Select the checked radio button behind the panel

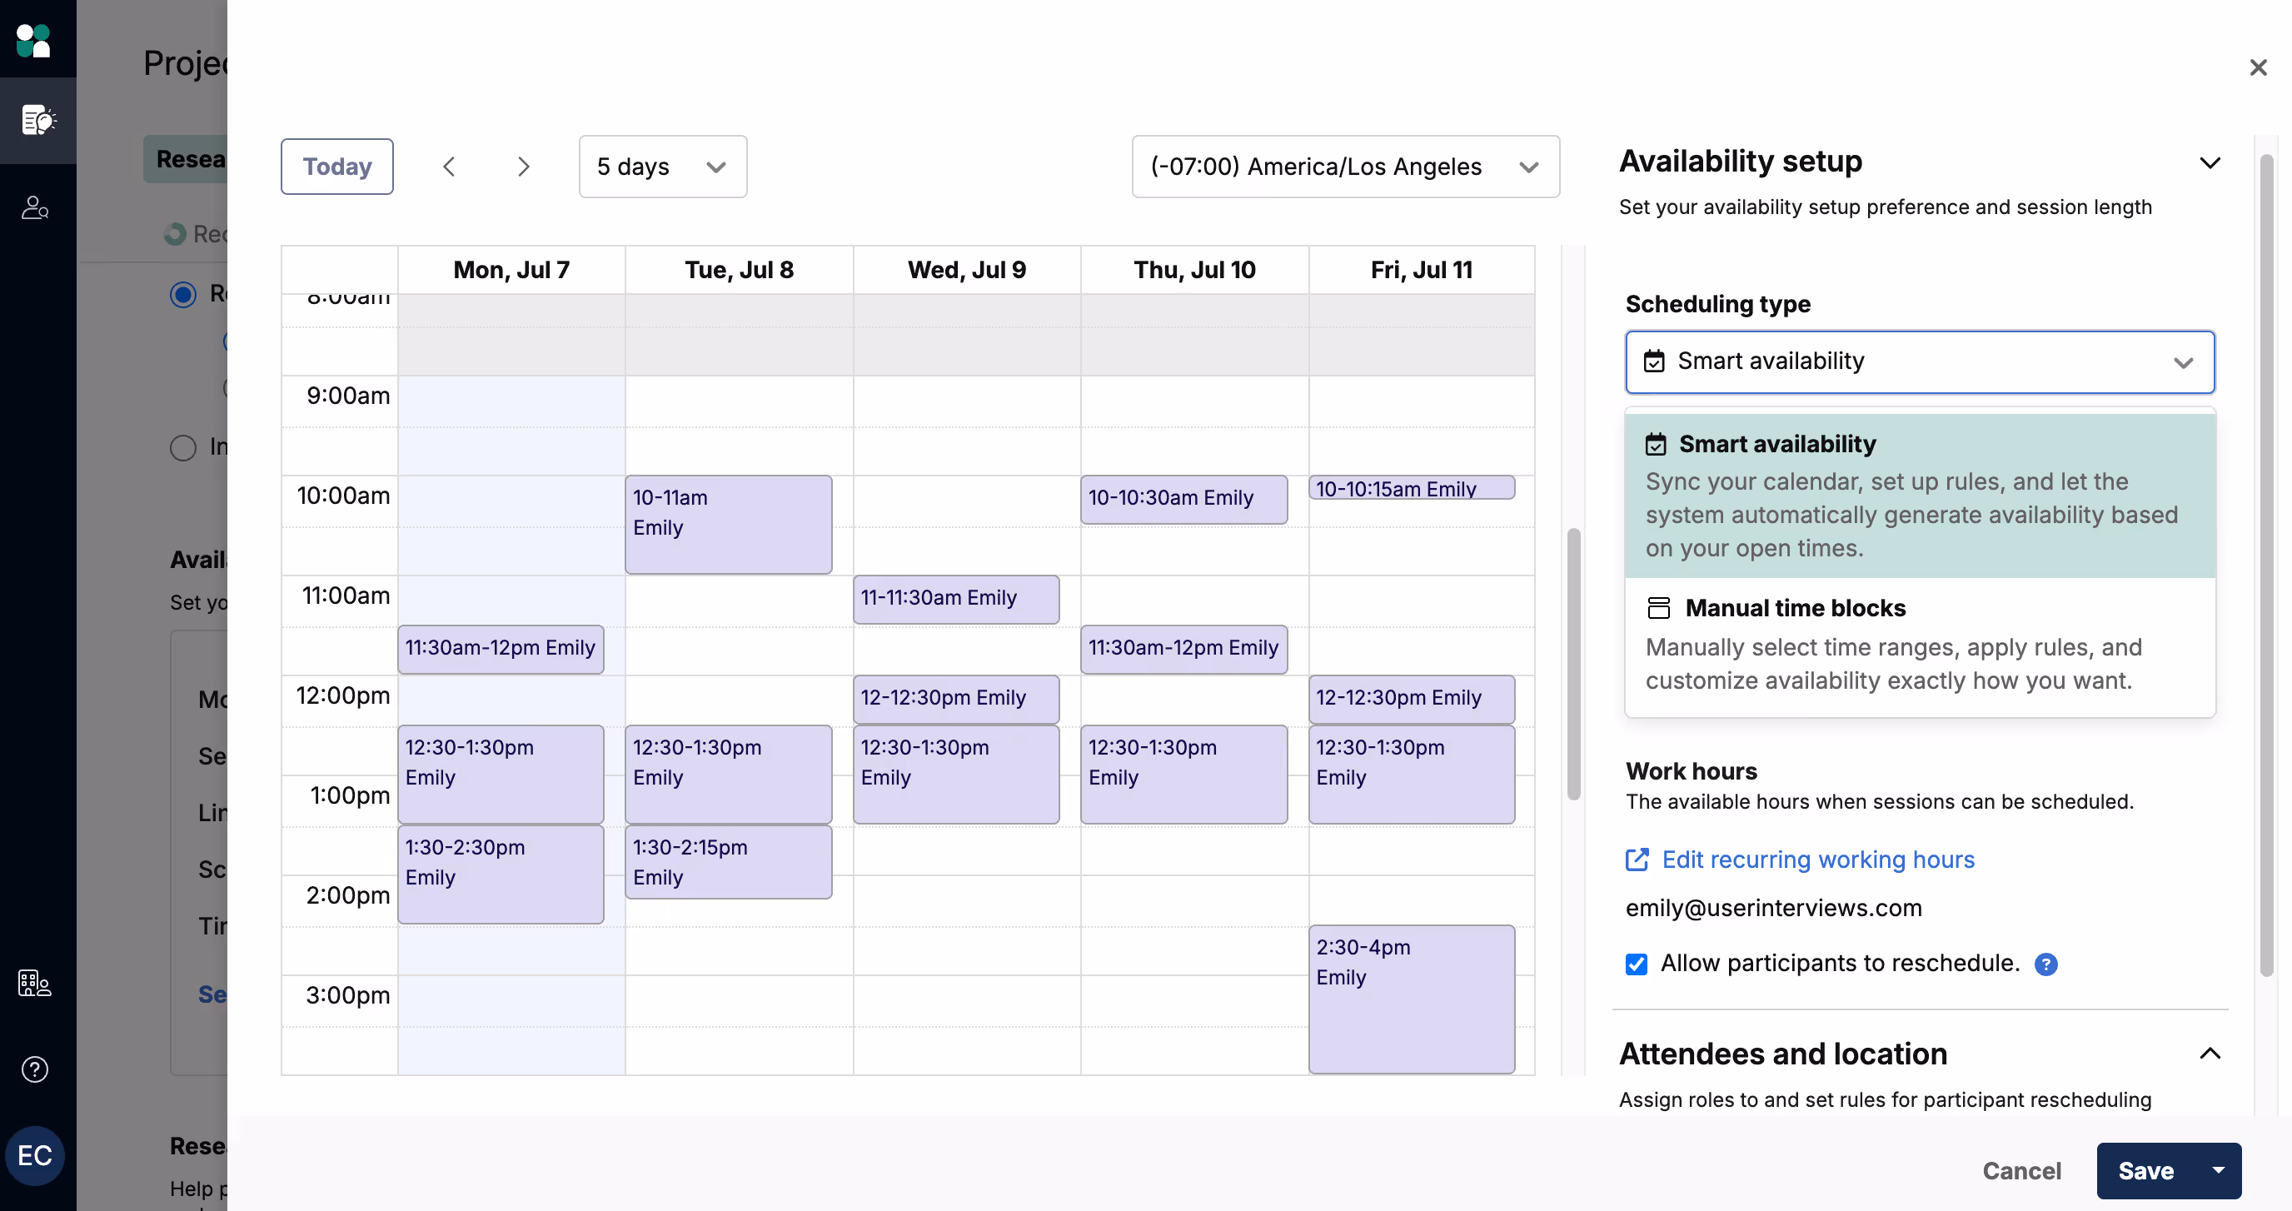click(183, 294)
